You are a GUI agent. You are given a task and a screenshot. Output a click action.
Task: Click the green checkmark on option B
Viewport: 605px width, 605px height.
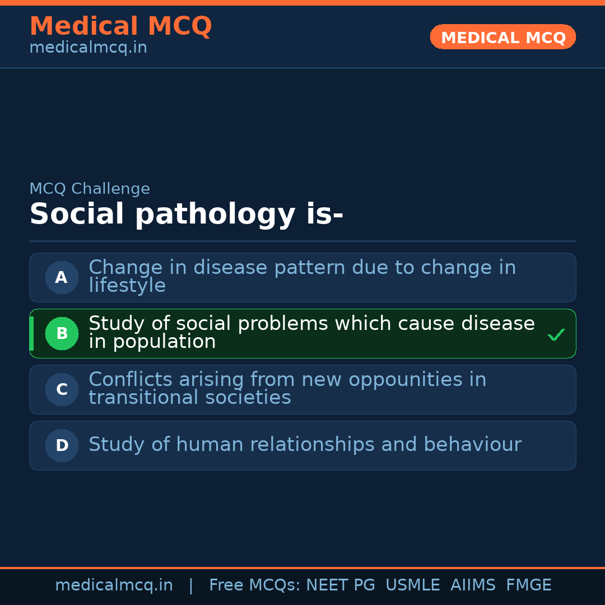coord(556,335)
